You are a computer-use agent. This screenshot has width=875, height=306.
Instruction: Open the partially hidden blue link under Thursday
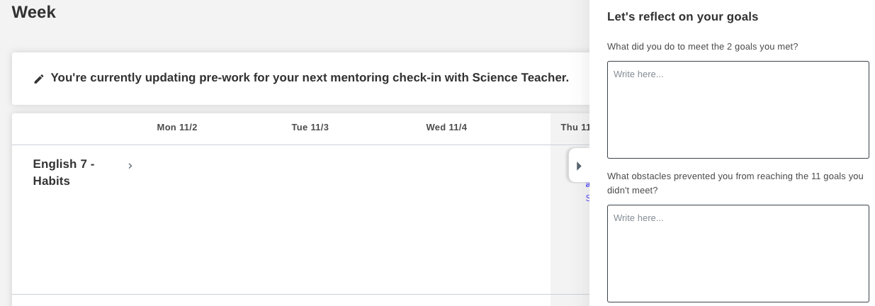pos(587,185)
